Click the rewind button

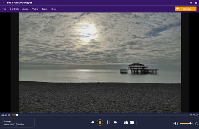[92, 122]
